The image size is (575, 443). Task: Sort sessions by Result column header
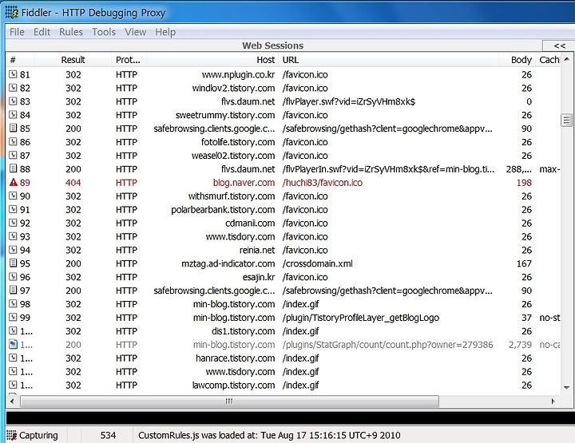(73, 60)
